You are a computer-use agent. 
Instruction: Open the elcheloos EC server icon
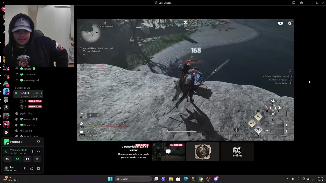point(6,108)
